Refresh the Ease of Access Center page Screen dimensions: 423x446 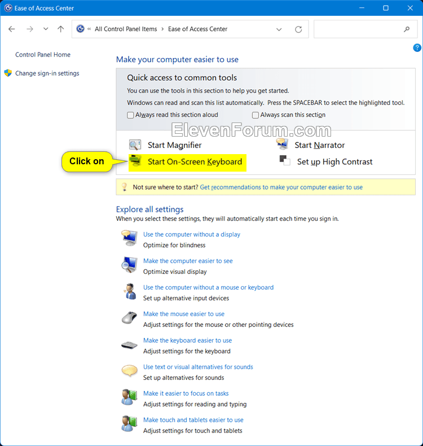click(298, 29)
